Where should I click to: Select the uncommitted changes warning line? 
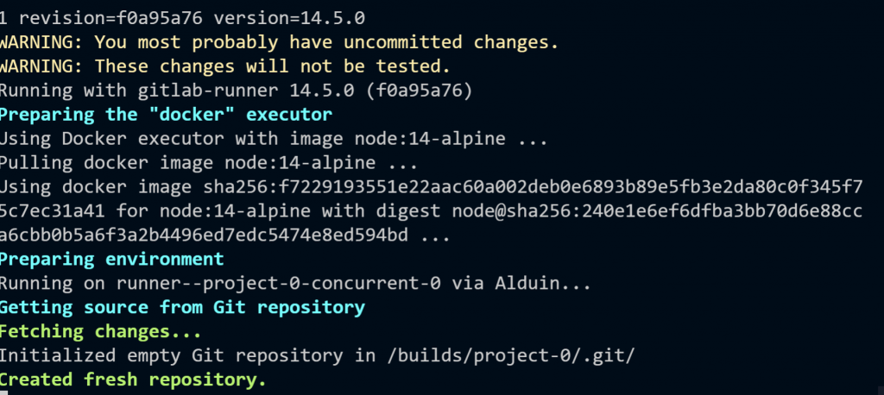279,42
